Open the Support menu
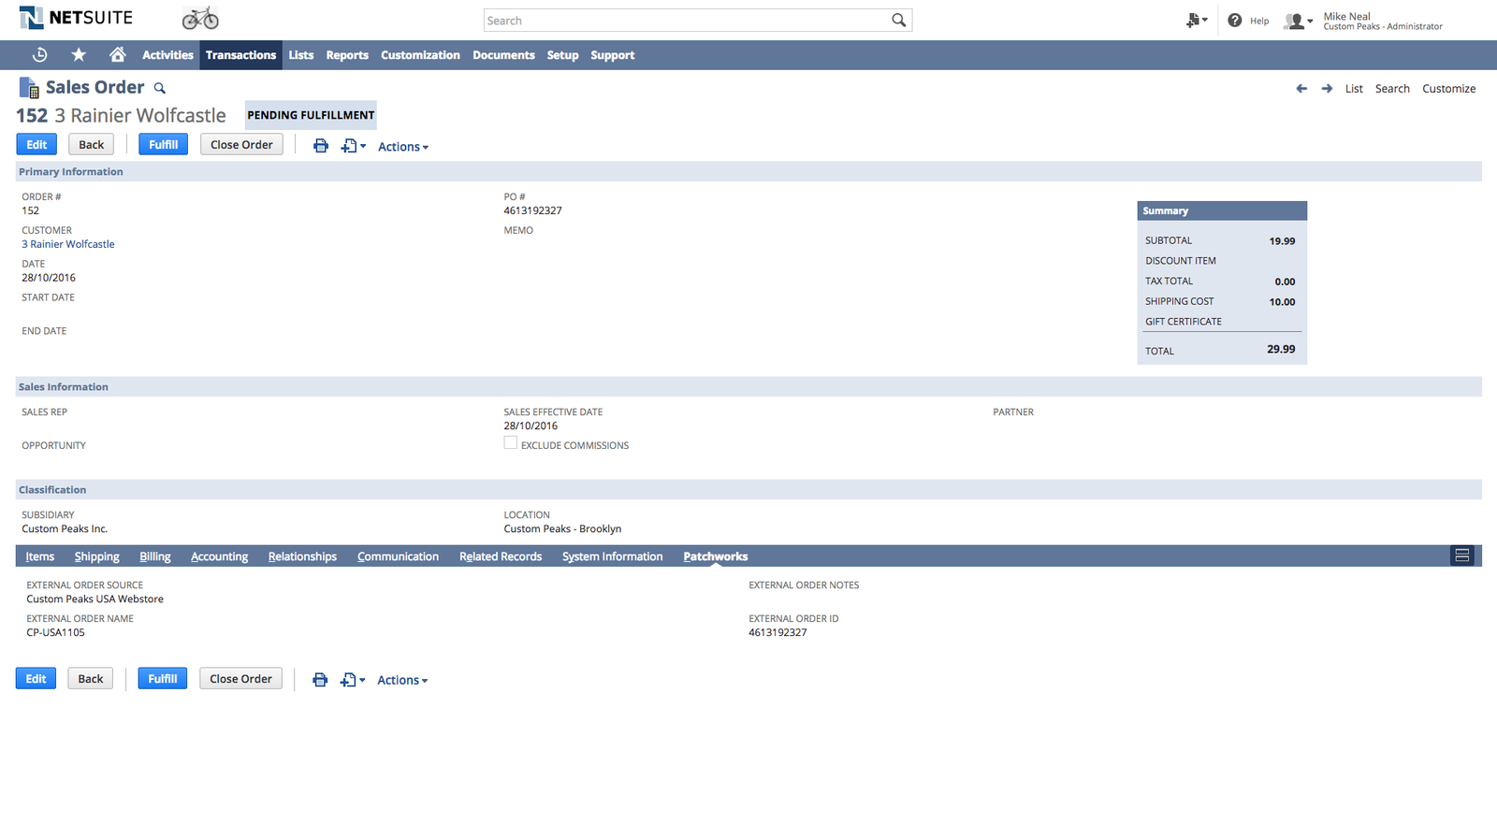The image size is (1497, 823). pos(613,55)
